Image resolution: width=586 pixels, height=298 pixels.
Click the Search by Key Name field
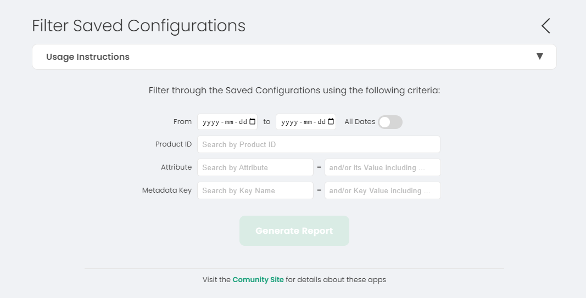[255, 190]
